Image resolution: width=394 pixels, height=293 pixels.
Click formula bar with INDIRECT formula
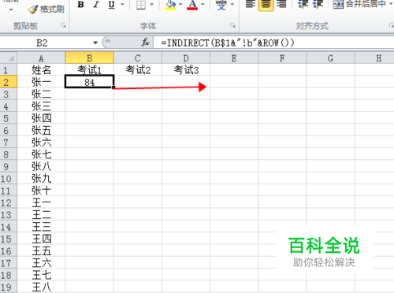pos(273,43)
